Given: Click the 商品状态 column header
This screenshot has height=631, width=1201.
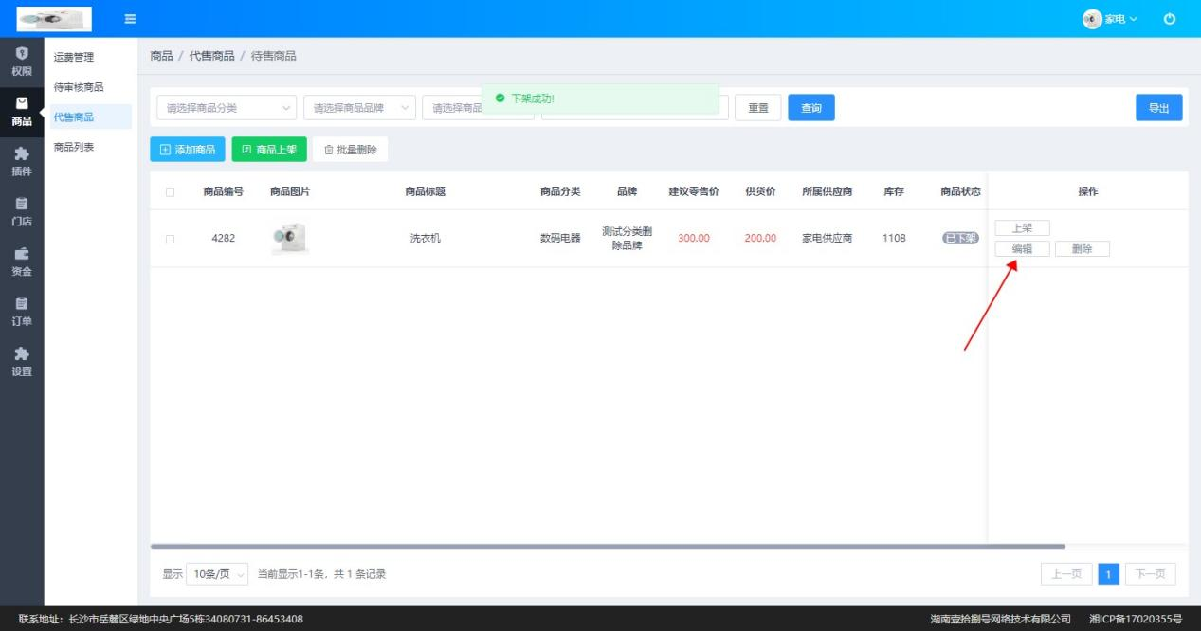Looking at the screenshot, I should coord(960,191).
